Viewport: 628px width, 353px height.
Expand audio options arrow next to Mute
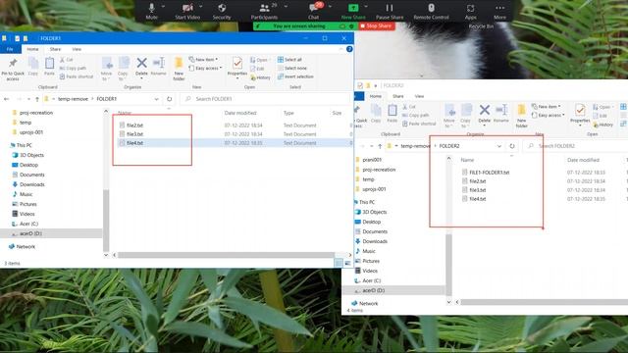(x=164, y=7)
